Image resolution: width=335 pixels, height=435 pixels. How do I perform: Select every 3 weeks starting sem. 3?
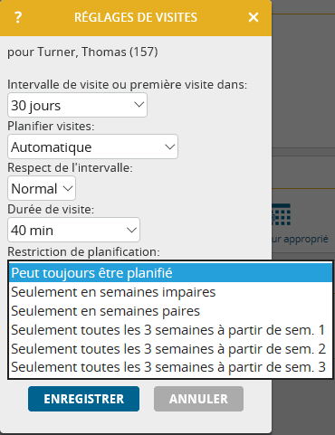pyautogui.click(x=170, y=367)
